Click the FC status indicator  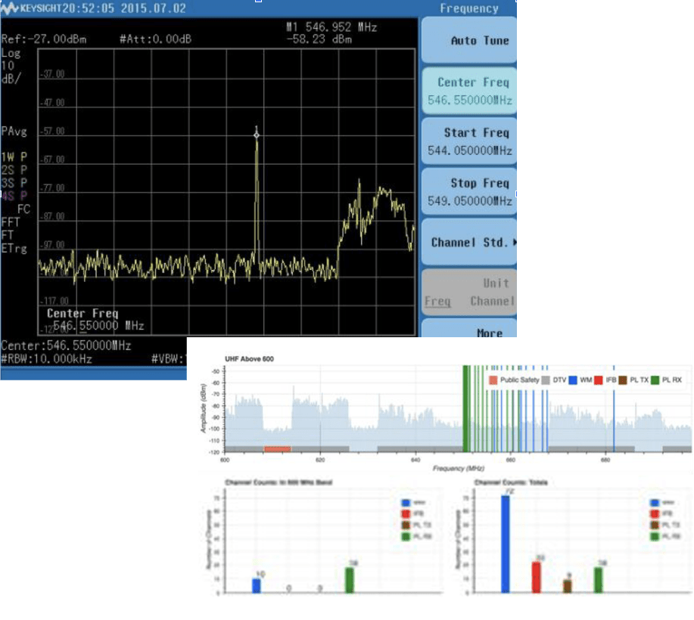pyautogui.click(x=23, y=209)
